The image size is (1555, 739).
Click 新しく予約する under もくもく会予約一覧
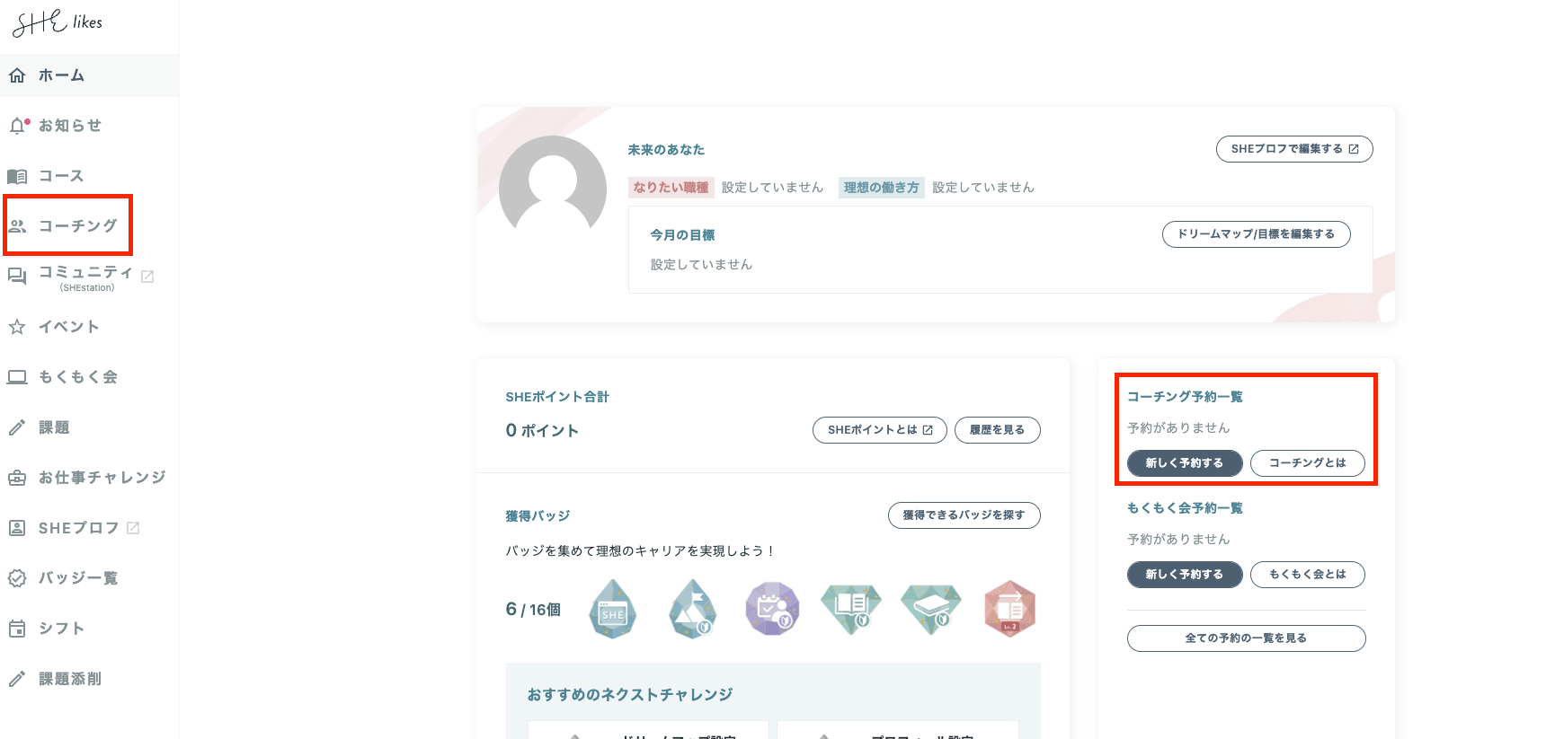[1185, 575]
